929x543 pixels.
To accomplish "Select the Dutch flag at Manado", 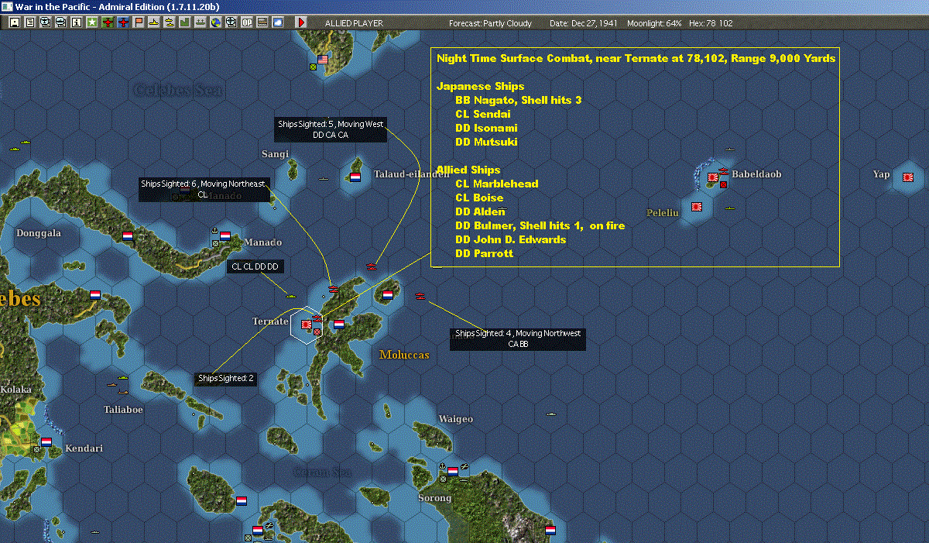I will pos(225,235).
